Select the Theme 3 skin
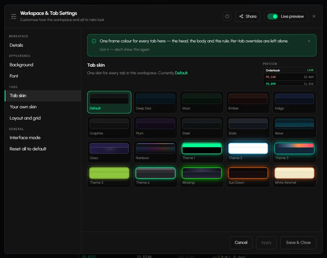 coord(294,152)
